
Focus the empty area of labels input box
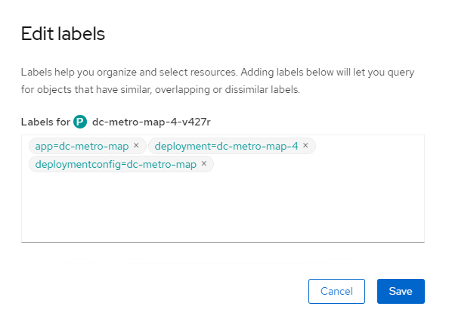223,208
